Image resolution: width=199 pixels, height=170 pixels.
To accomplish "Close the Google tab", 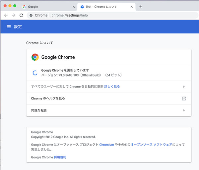I will (x=74, y=7).
